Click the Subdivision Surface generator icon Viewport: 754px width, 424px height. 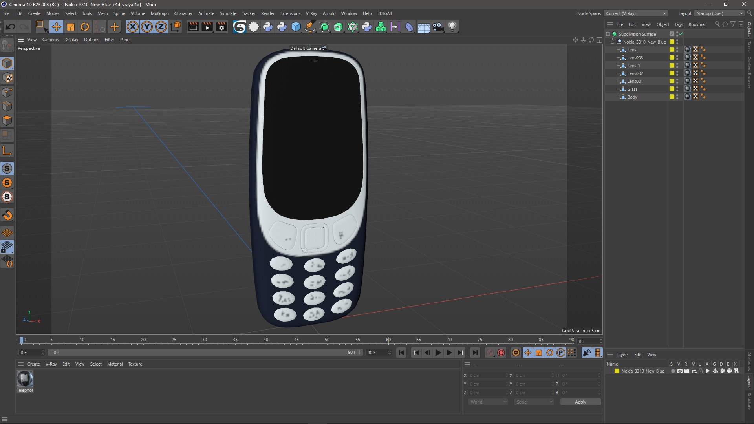(x=324, y=27)
